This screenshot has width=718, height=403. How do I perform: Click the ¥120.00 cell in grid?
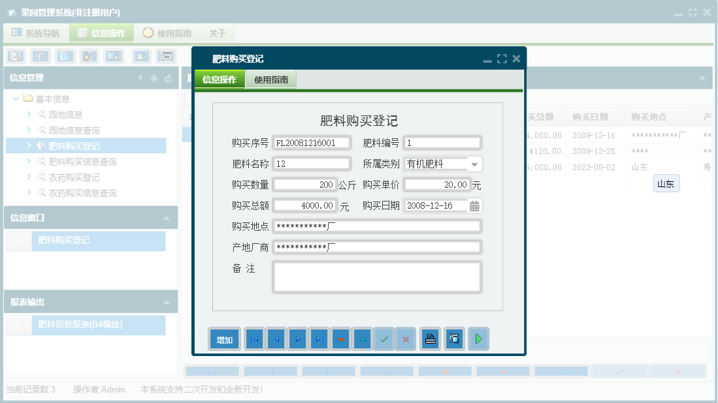[x=545, y=151]
